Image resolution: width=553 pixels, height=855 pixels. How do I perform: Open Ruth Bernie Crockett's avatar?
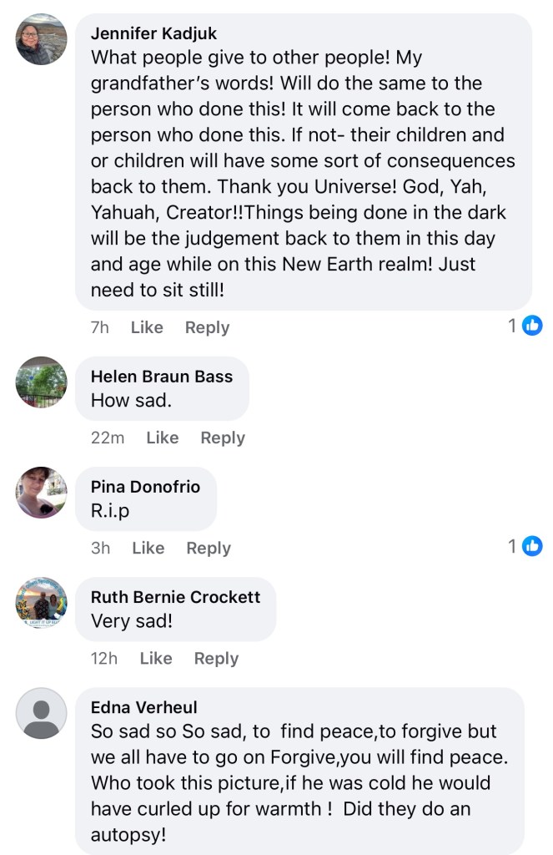pos(41,603)
